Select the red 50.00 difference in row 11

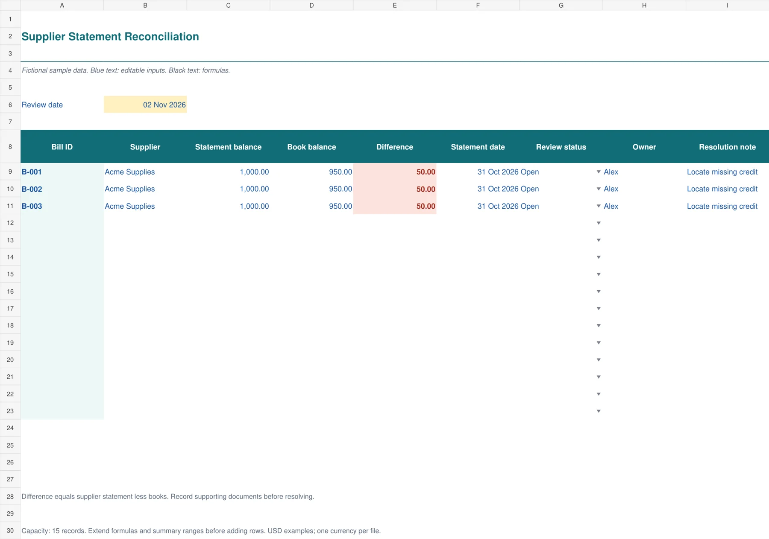395,206
